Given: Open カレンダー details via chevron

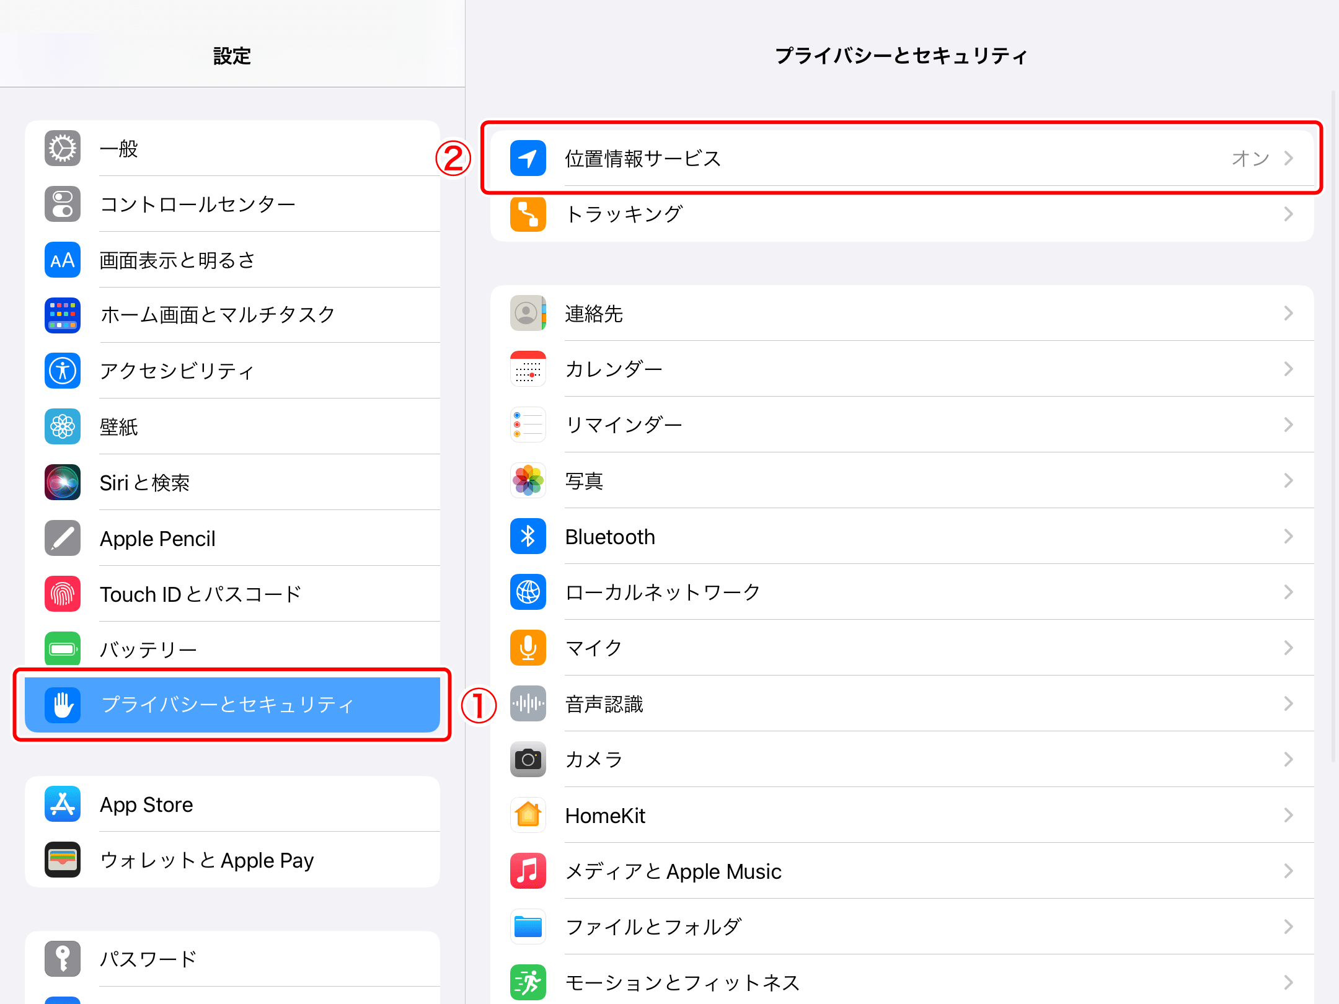Looking at the screenshot, I should [1289, 369].
